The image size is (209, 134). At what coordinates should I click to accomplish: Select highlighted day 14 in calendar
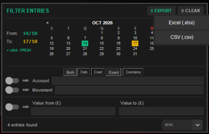[x=85, y=43]
